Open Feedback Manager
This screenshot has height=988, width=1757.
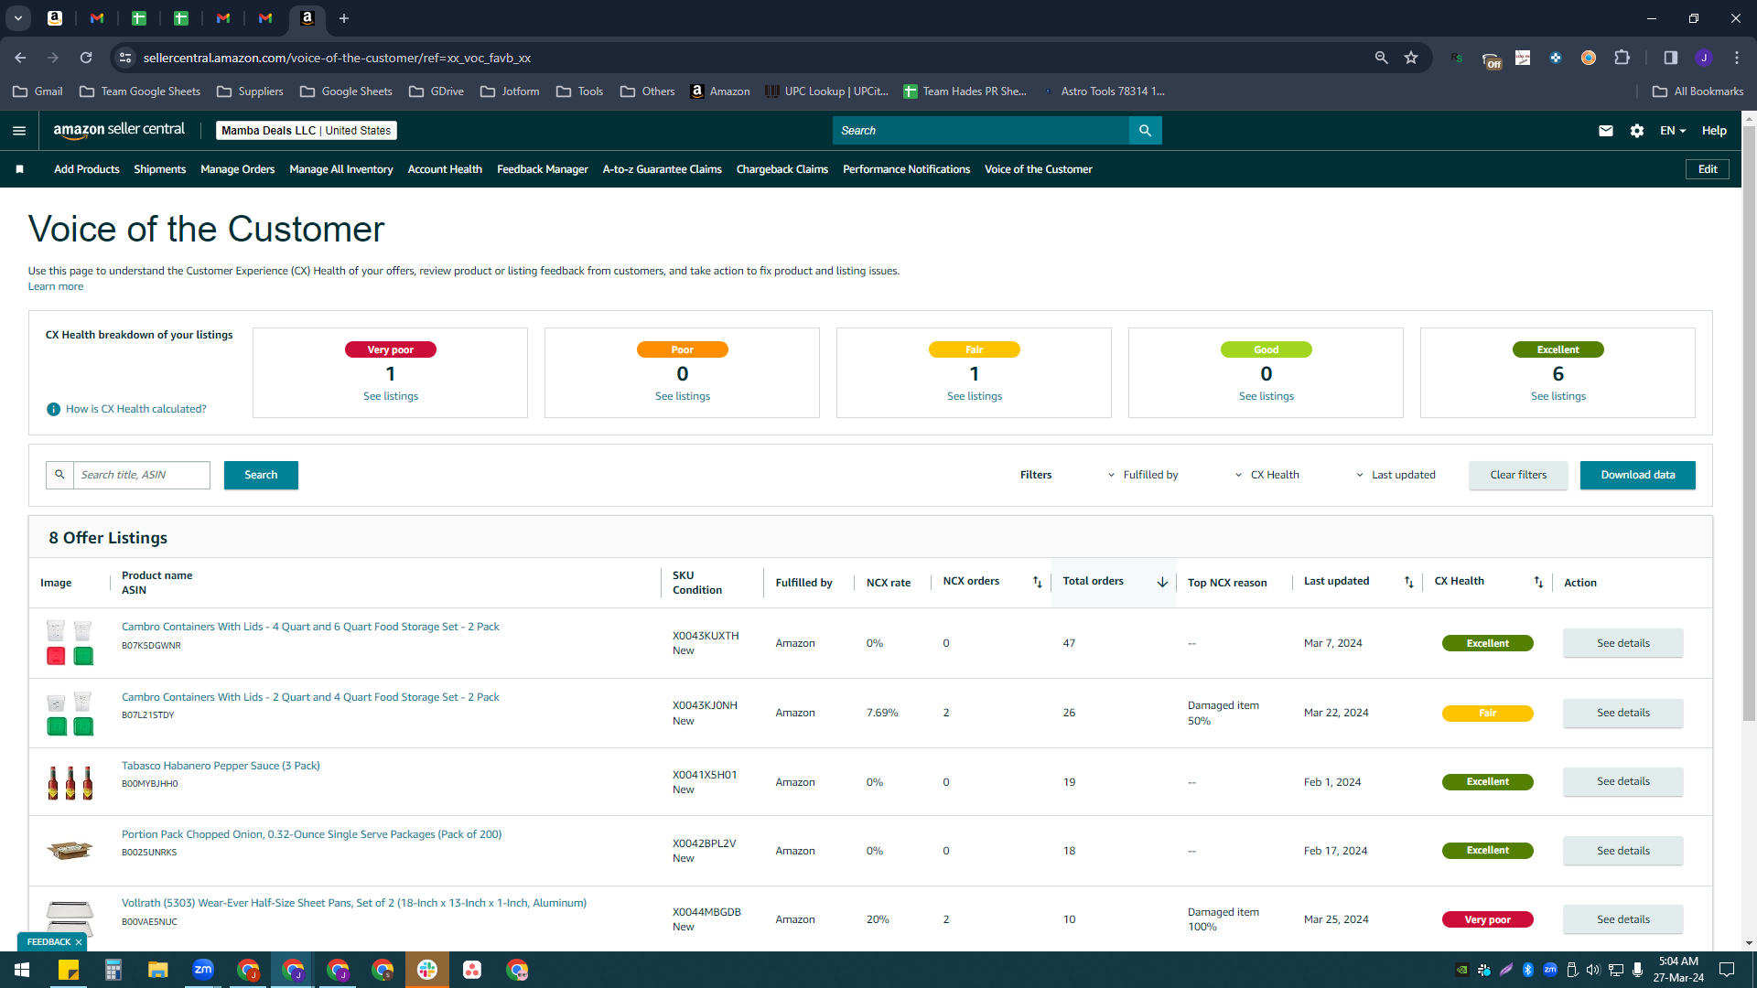[x=543, y=169]
